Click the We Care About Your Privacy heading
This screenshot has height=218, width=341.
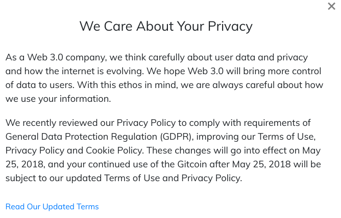(166, 26)
